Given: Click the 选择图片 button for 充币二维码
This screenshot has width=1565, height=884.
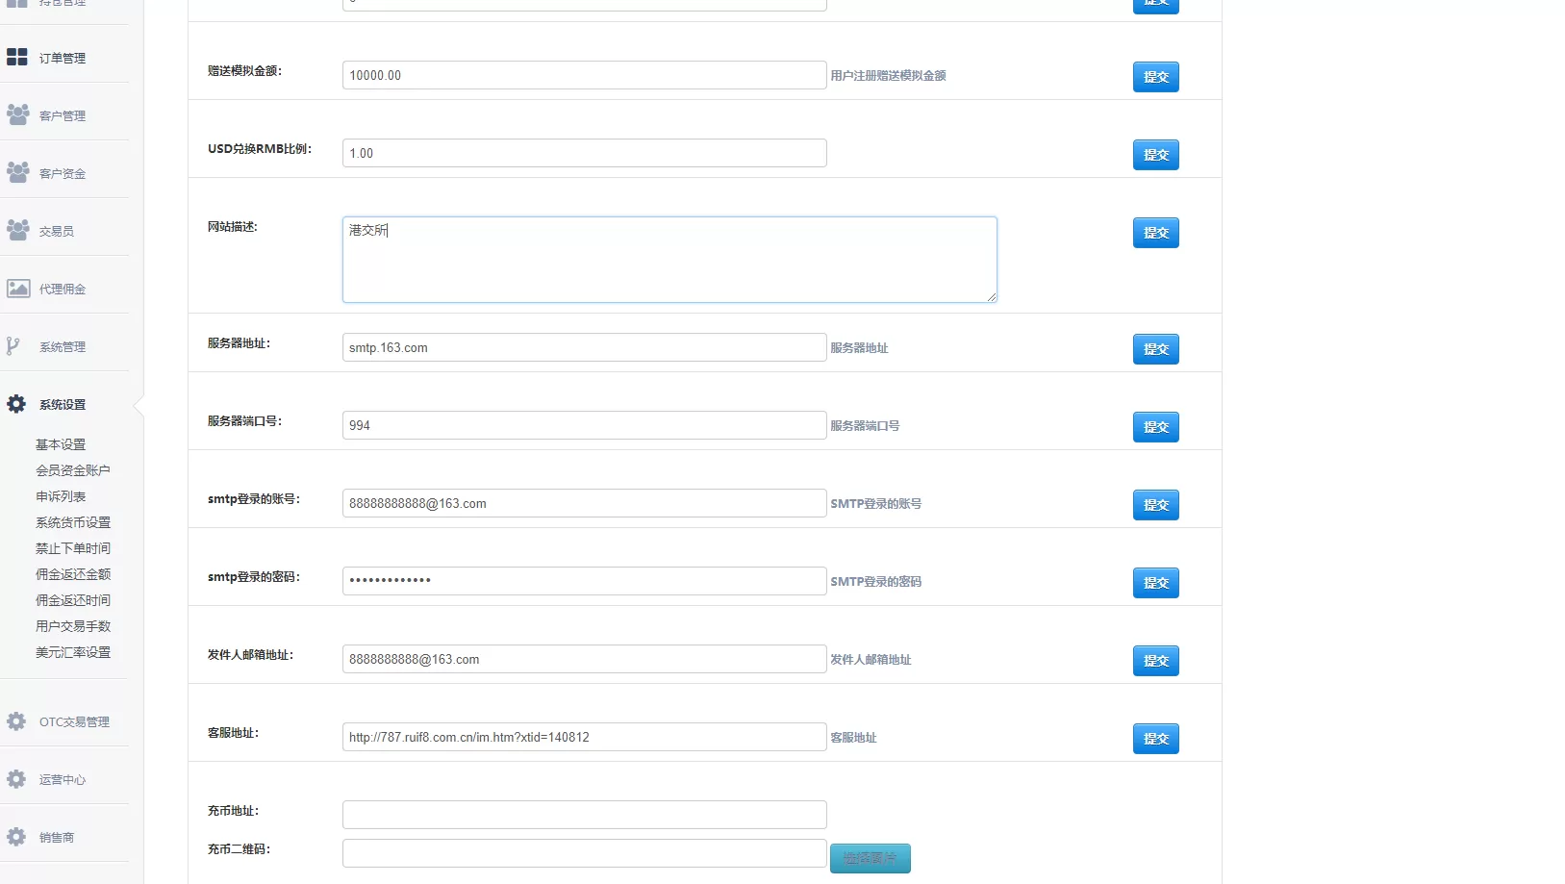Looking at the screenshot, I should click(x=870, y=858).
